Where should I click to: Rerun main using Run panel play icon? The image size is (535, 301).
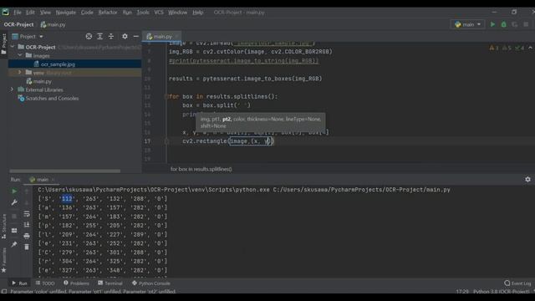pos(14,191)
